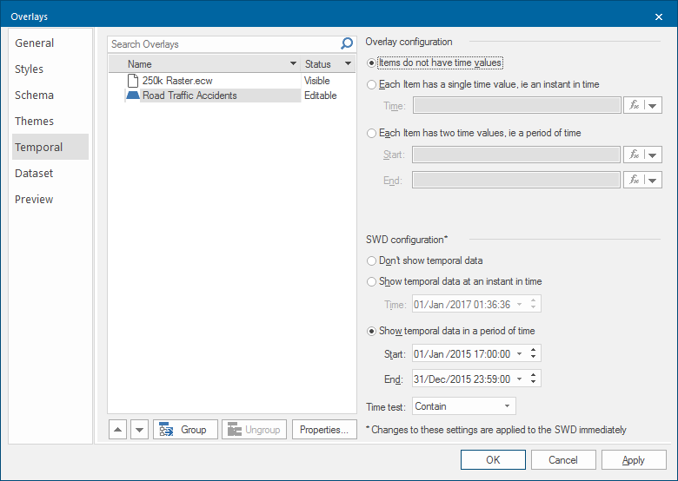Click the 31/Dec/2015 23:59:00 End value

pyautogui.click(x=462, y=379)
